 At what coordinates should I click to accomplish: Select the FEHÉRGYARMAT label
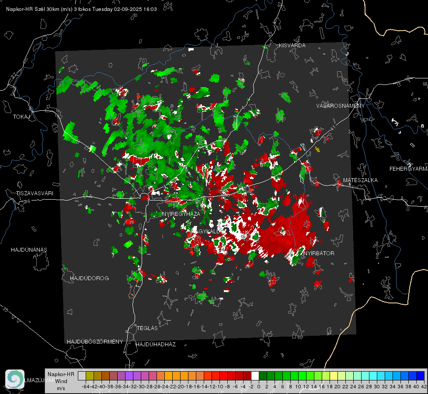click(x=408, y=169)
